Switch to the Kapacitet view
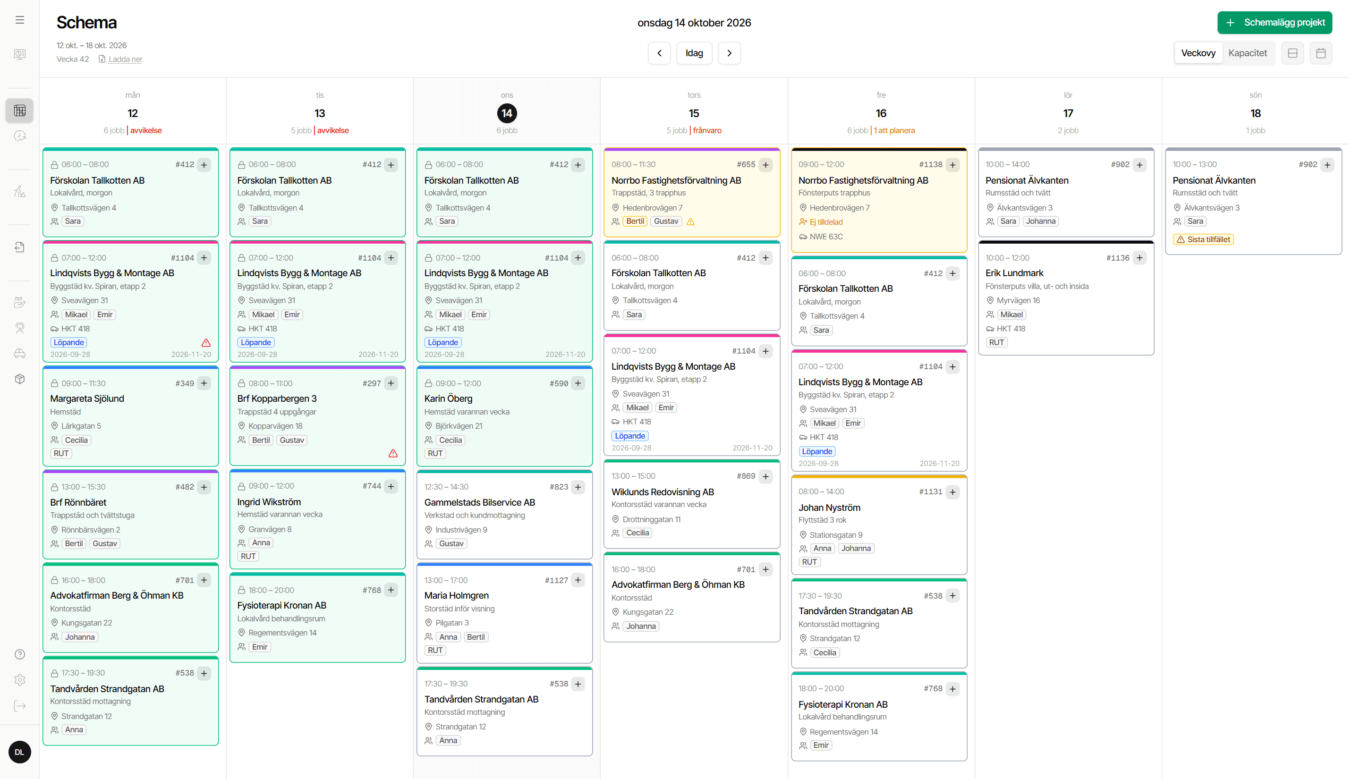Viewport: 1360px width, 779px height. tap(1248, 53)
